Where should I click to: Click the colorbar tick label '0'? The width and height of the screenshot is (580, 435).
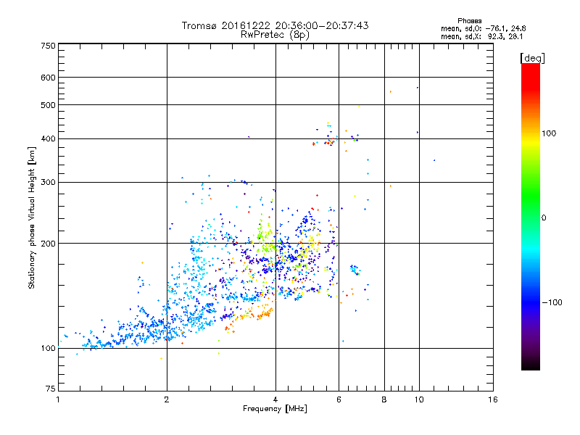(544, 218)
